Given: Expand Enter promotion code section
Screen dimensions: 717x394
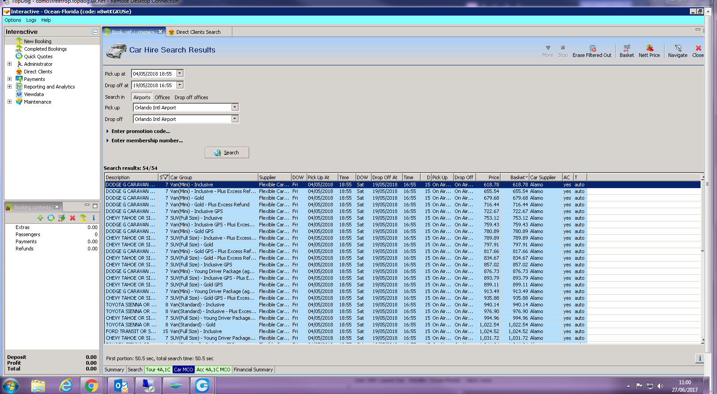Looking at the screenshot, I should 140,131.
